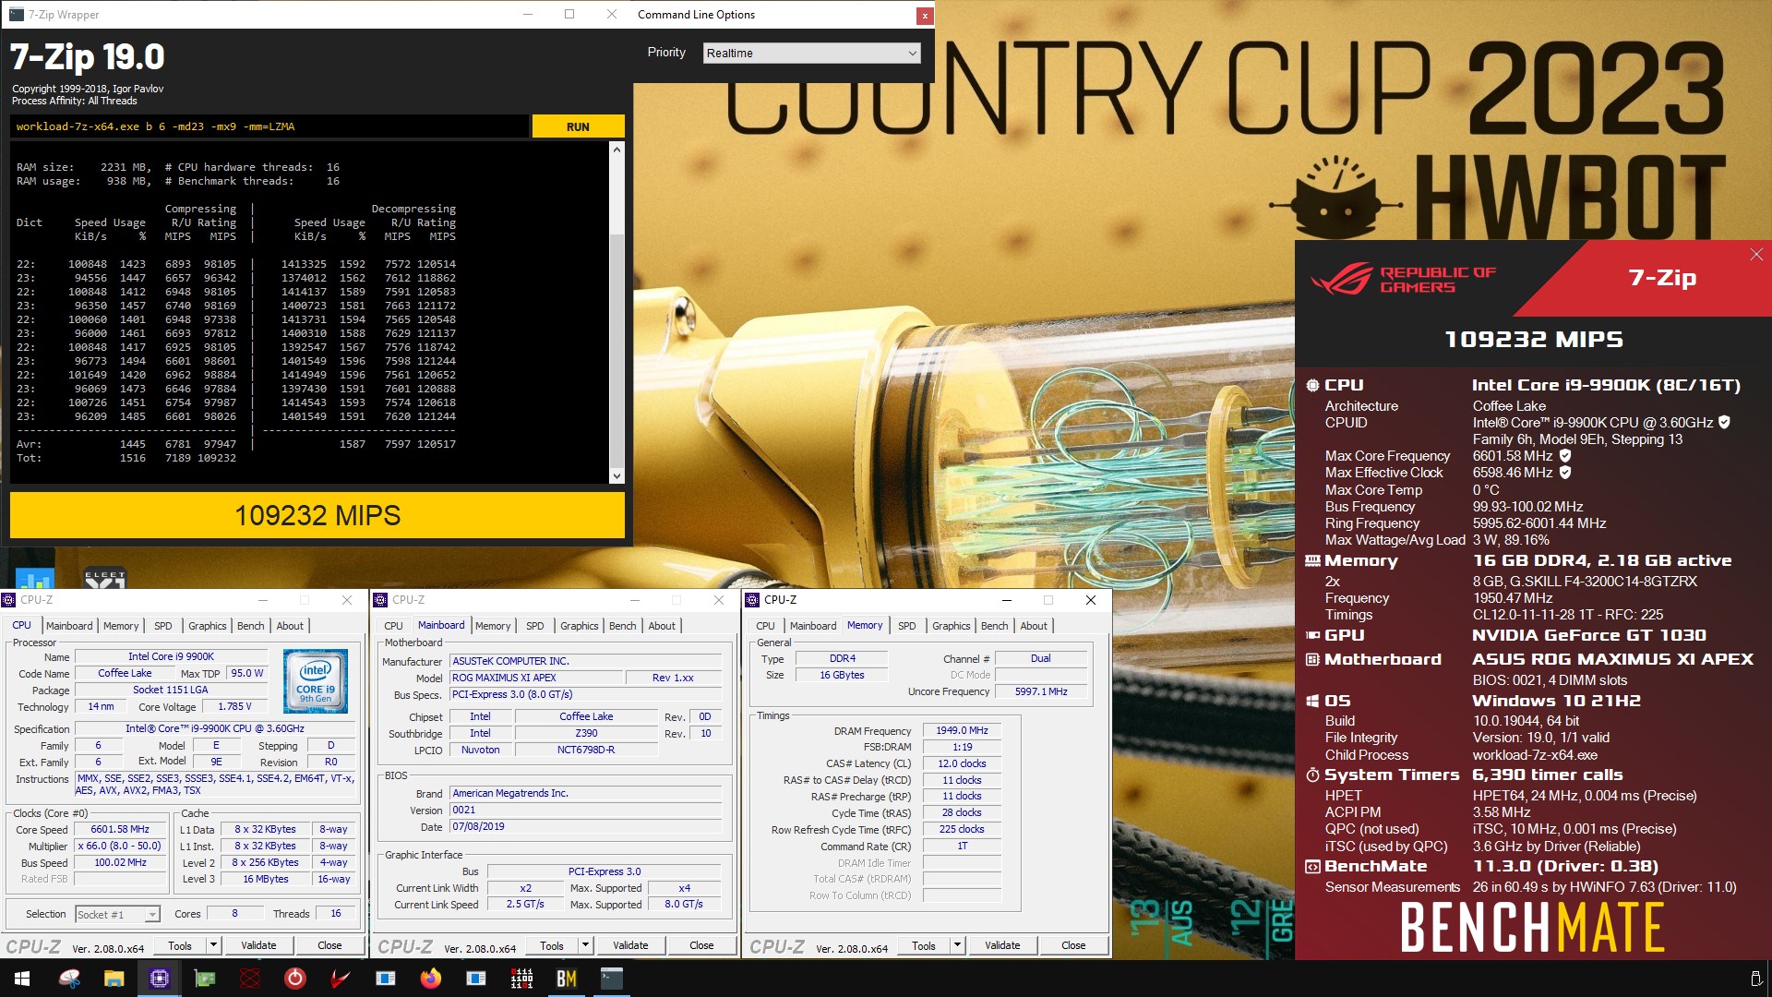Click the CPU section icon in BenchMate panel
Screen dimensions: 1772x997
[x=1312, y=386]
